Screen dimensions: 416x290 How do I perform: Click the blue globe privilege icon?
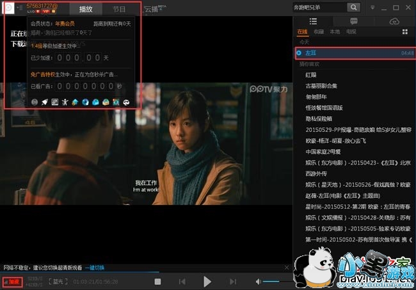click(x=85, y=102)
